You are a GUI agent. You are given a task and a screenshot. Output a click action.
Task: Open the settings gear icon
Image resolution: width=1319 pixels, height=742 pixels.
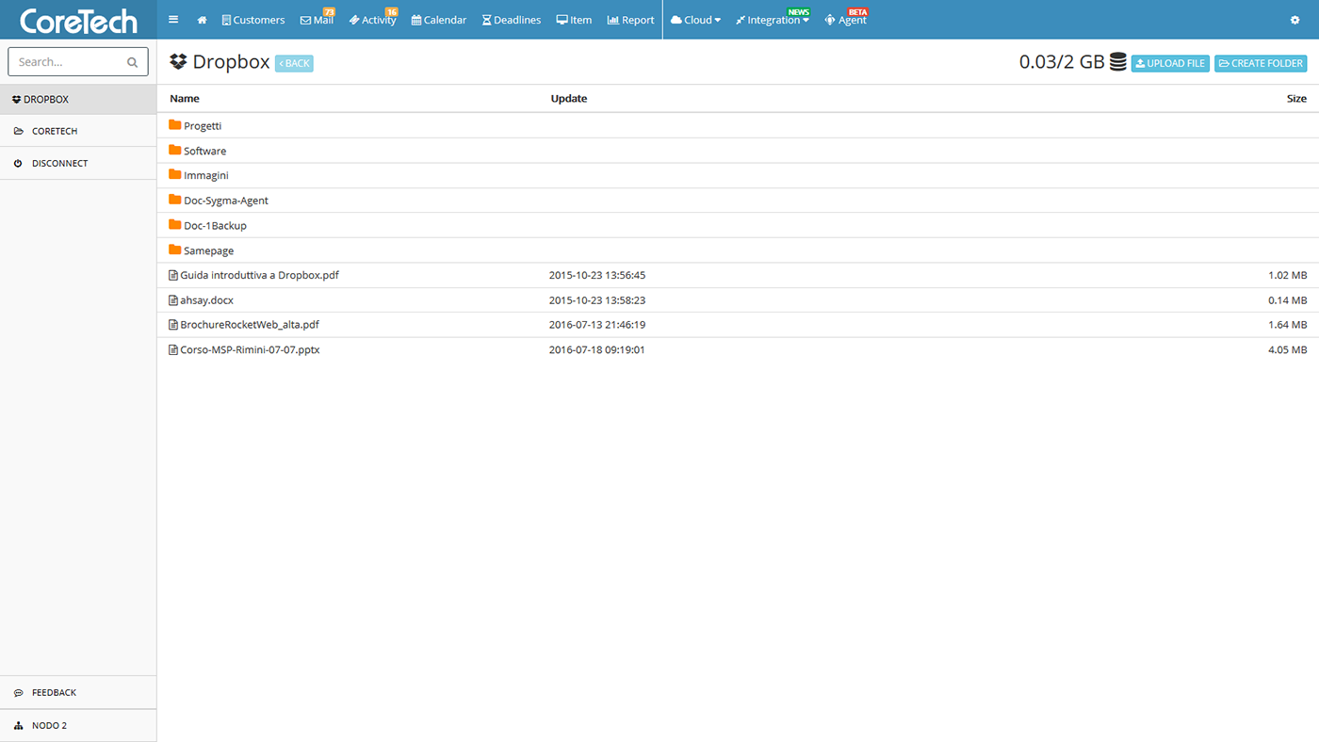(1295, 20)
